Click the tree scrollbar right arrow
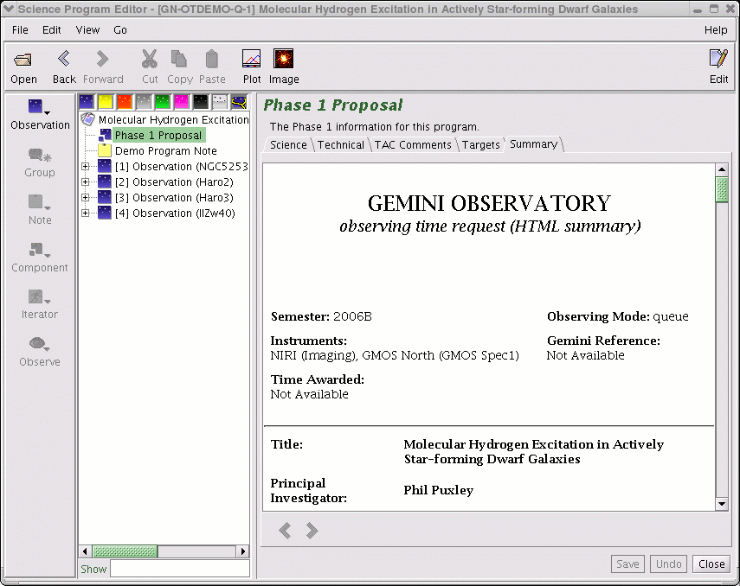 (x=242, y=551)
